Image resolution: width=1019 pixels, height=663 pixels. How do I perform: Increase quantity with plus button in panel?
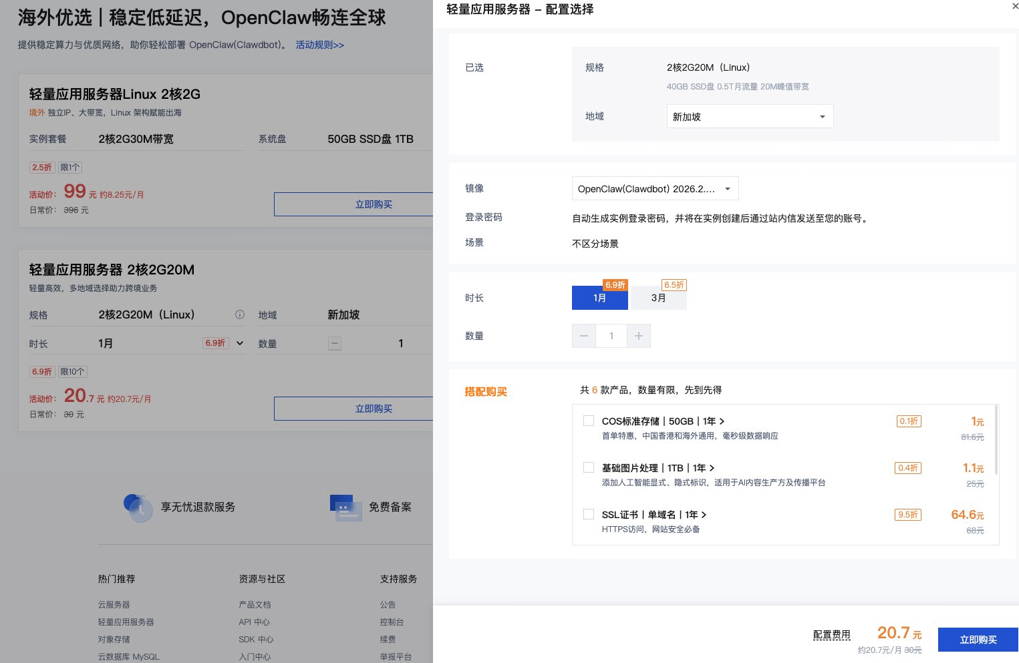[x=639, y=336]
